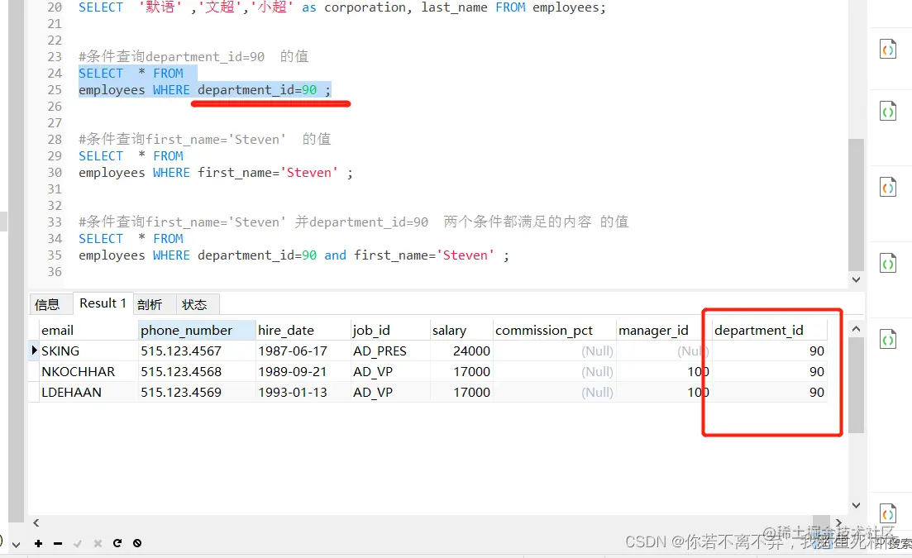Select hire date 1987-06-17
Viewport: 912px width, 558px height.
[303, 351]
